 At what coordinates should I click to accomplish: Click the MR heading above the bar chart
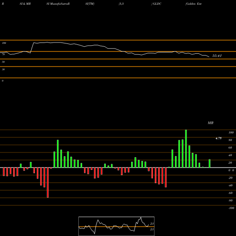pos(211,123)
